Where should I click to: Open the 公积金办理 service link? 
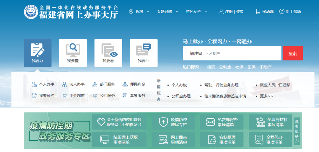181,96
